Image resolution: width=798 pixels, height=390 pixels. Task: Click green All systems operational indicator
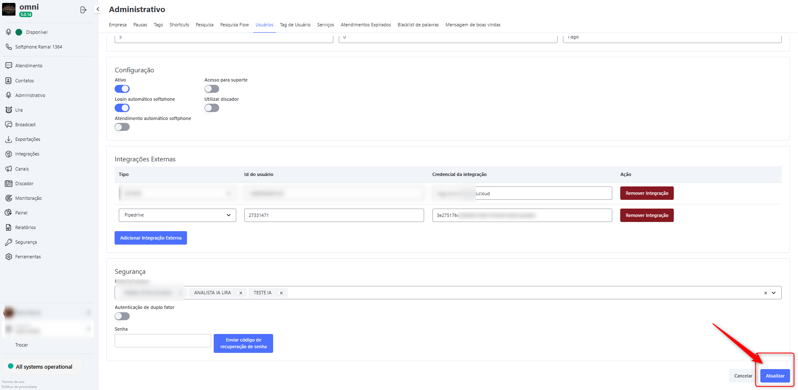(x=11, y=366)
